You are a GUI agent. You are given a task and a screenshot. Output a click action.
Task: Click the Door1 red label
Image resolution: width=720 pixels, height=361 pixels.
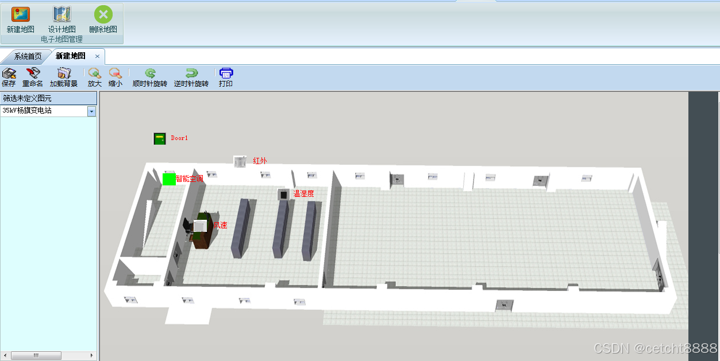click(179, 138)
